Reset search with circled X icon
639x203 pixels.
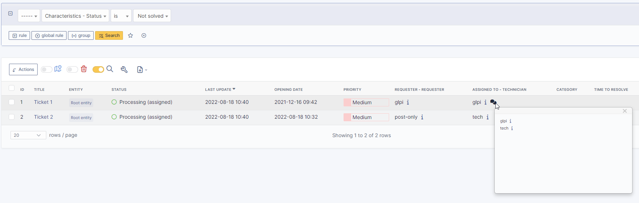[x=144, y=35]
